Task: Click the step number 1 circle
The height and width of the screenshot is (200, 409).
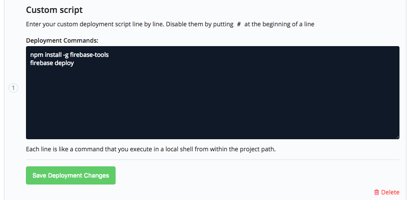Action: [13, 88]
